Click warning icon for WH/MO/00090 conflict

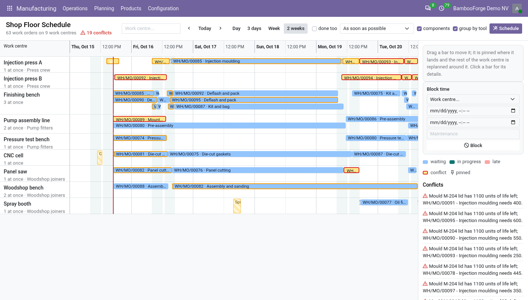(425, 231)
